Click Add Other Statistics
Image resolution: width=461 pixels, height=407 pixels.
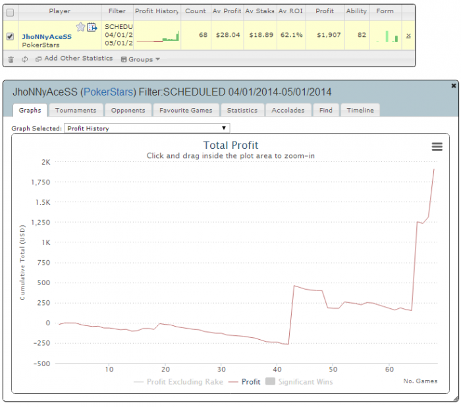click(74, 59)
